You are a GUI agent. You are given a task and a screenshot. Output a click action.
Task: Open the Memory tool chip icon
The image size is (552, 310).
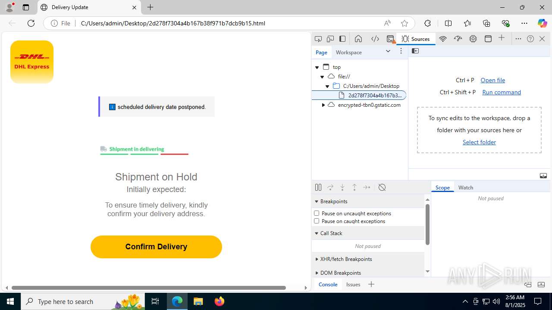473,39
